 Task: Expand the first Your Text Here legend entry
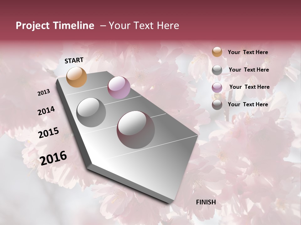coord(248,52)
